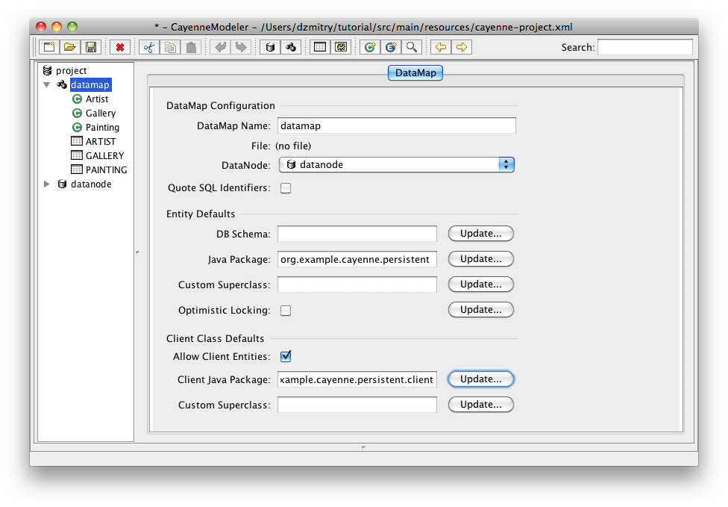The height and width of the screenshot is (507, 728).
Task: Toggle the Optimistic Locking checkbox
Action: pos(285,310)
